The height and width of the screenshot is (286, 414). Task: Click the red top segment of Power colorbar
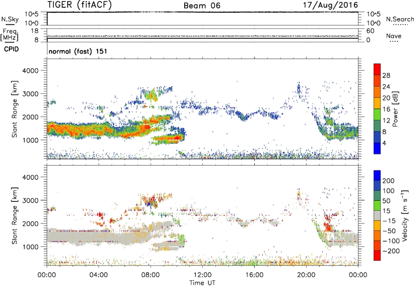point(377,69)
